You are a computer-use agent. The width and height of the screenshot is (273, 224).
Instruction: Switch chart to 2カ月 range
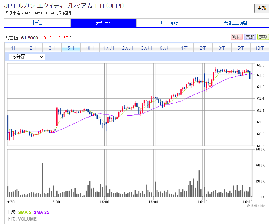point(127,48)
